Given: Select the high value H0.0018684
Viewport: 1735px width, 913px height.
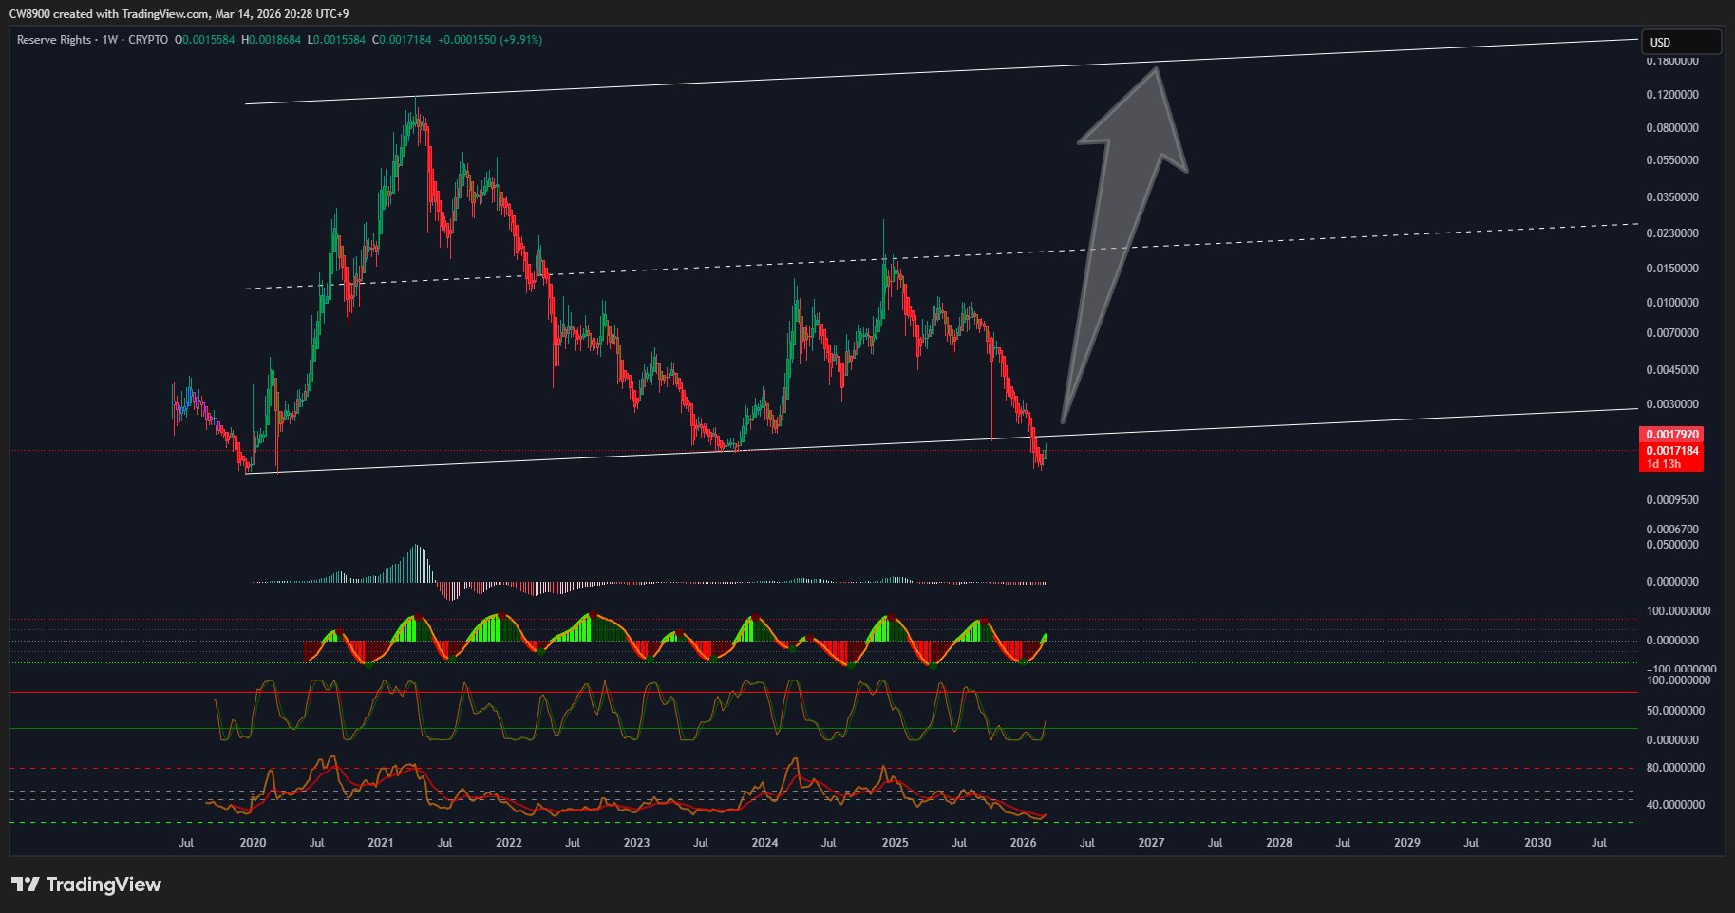Looking at the screenshot, I should pos(271,40).
